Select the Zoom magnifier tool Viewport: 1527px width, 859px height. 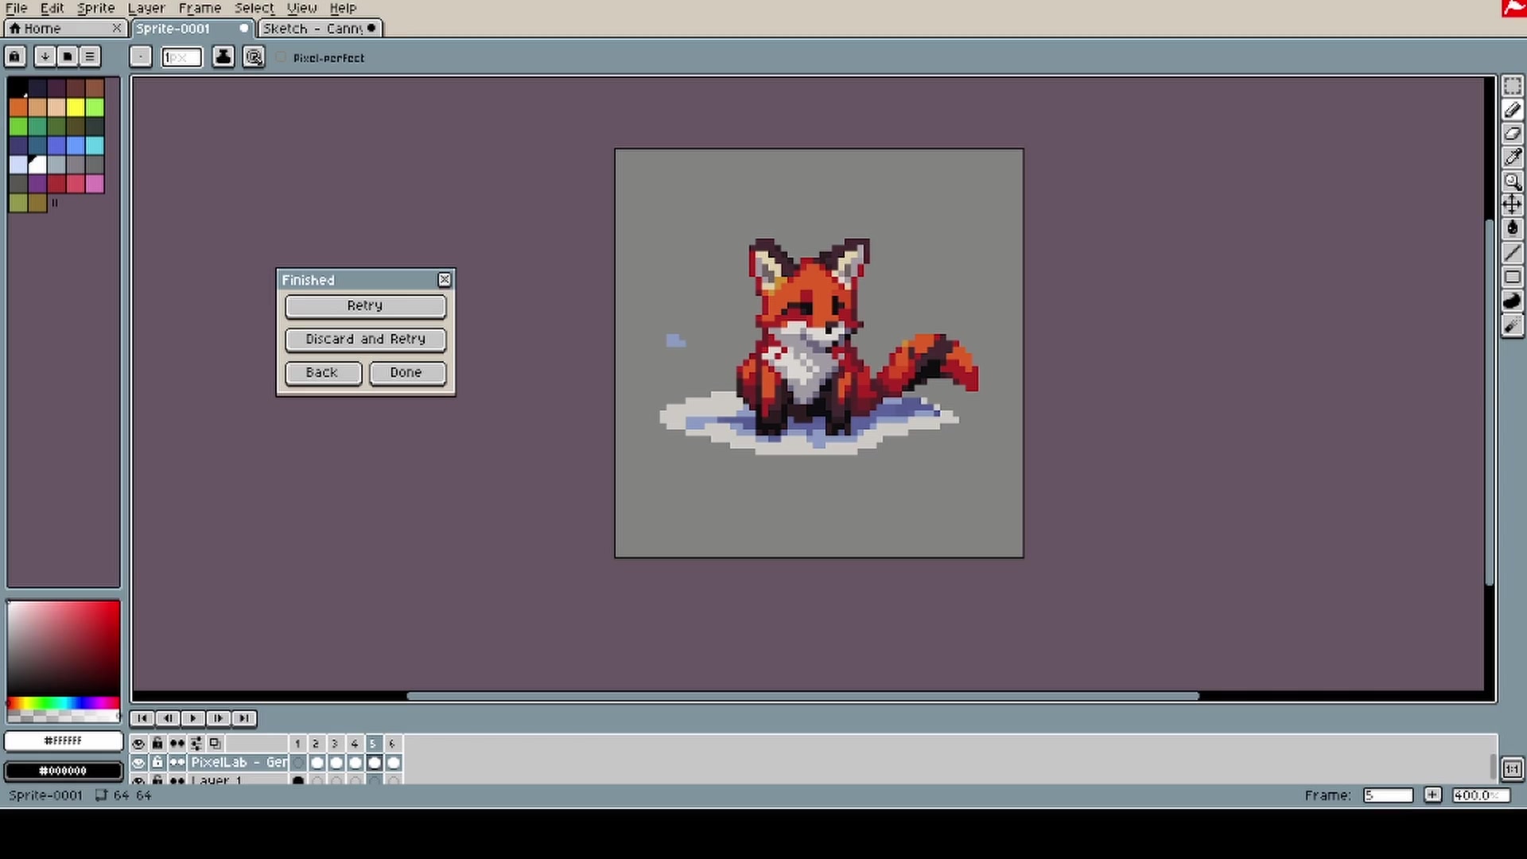1512,181
